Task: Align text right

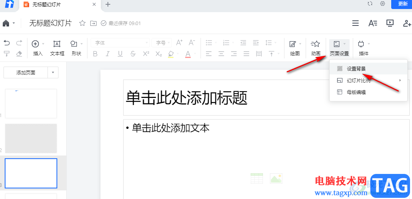Action: [234, 54]
